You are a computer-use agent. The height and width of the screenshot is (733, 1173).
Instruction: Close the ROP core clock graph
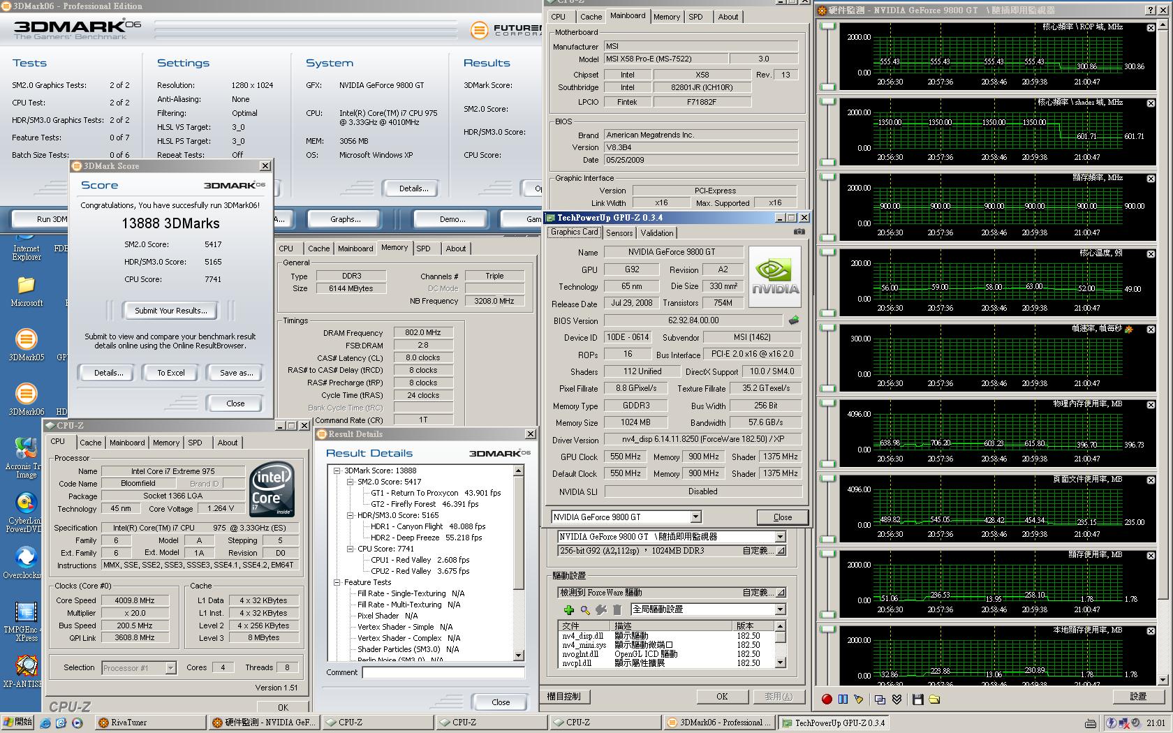point(1151,28)
